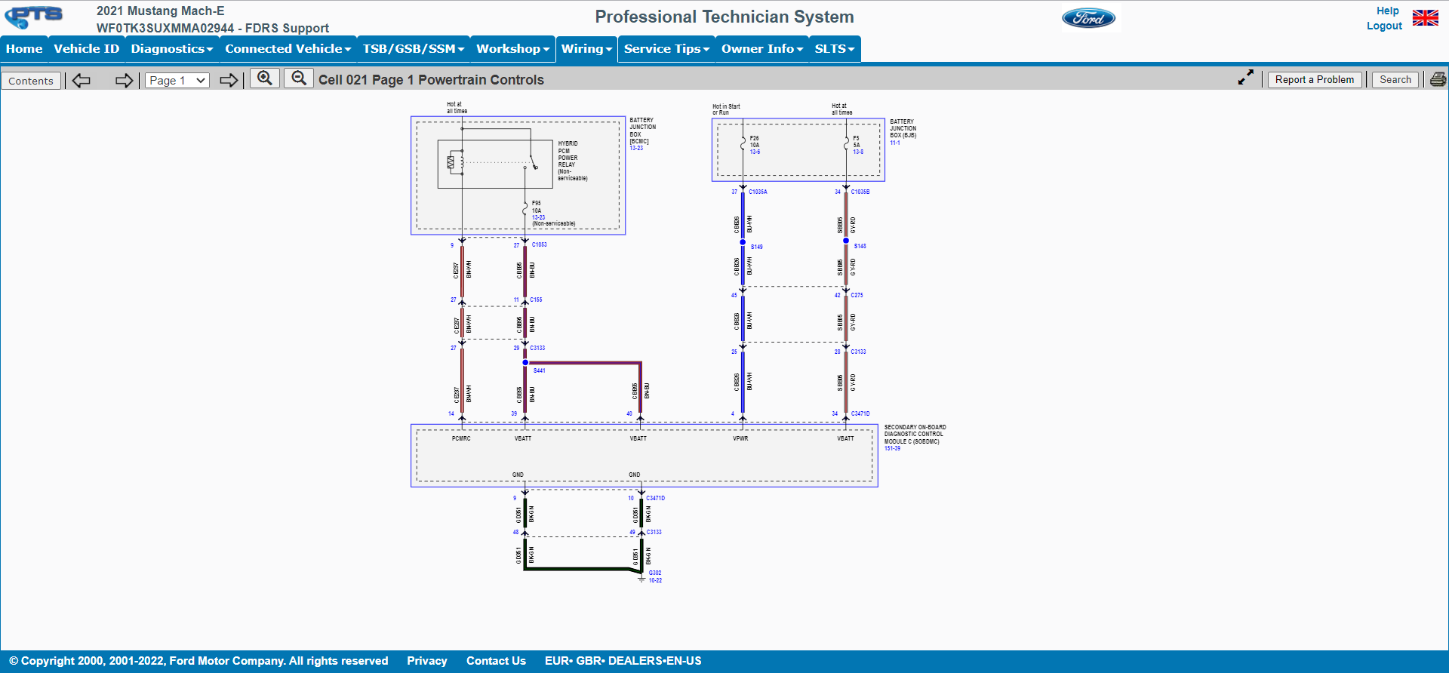Go to the Home tab

click(24, 49)
